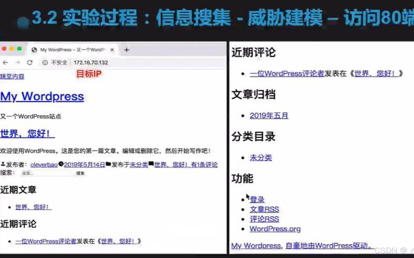
Task: Click the 文章归档 heading
Action: (254, 94)
